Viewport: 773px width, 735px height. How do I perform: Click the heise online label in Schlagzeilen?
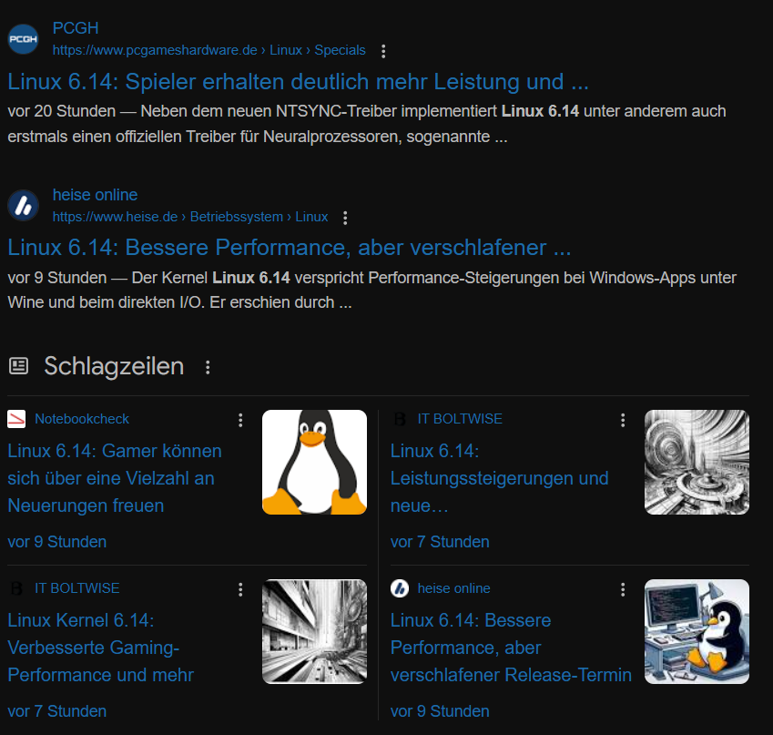tap(453, 588)
